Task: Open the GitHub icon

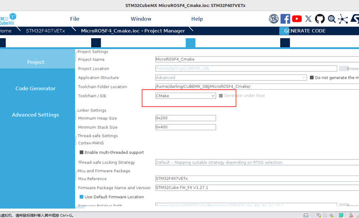Action: click(320, 19)
